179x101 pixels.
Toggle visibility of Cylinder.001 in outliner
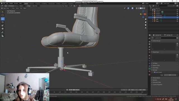(x=177, y=16)
